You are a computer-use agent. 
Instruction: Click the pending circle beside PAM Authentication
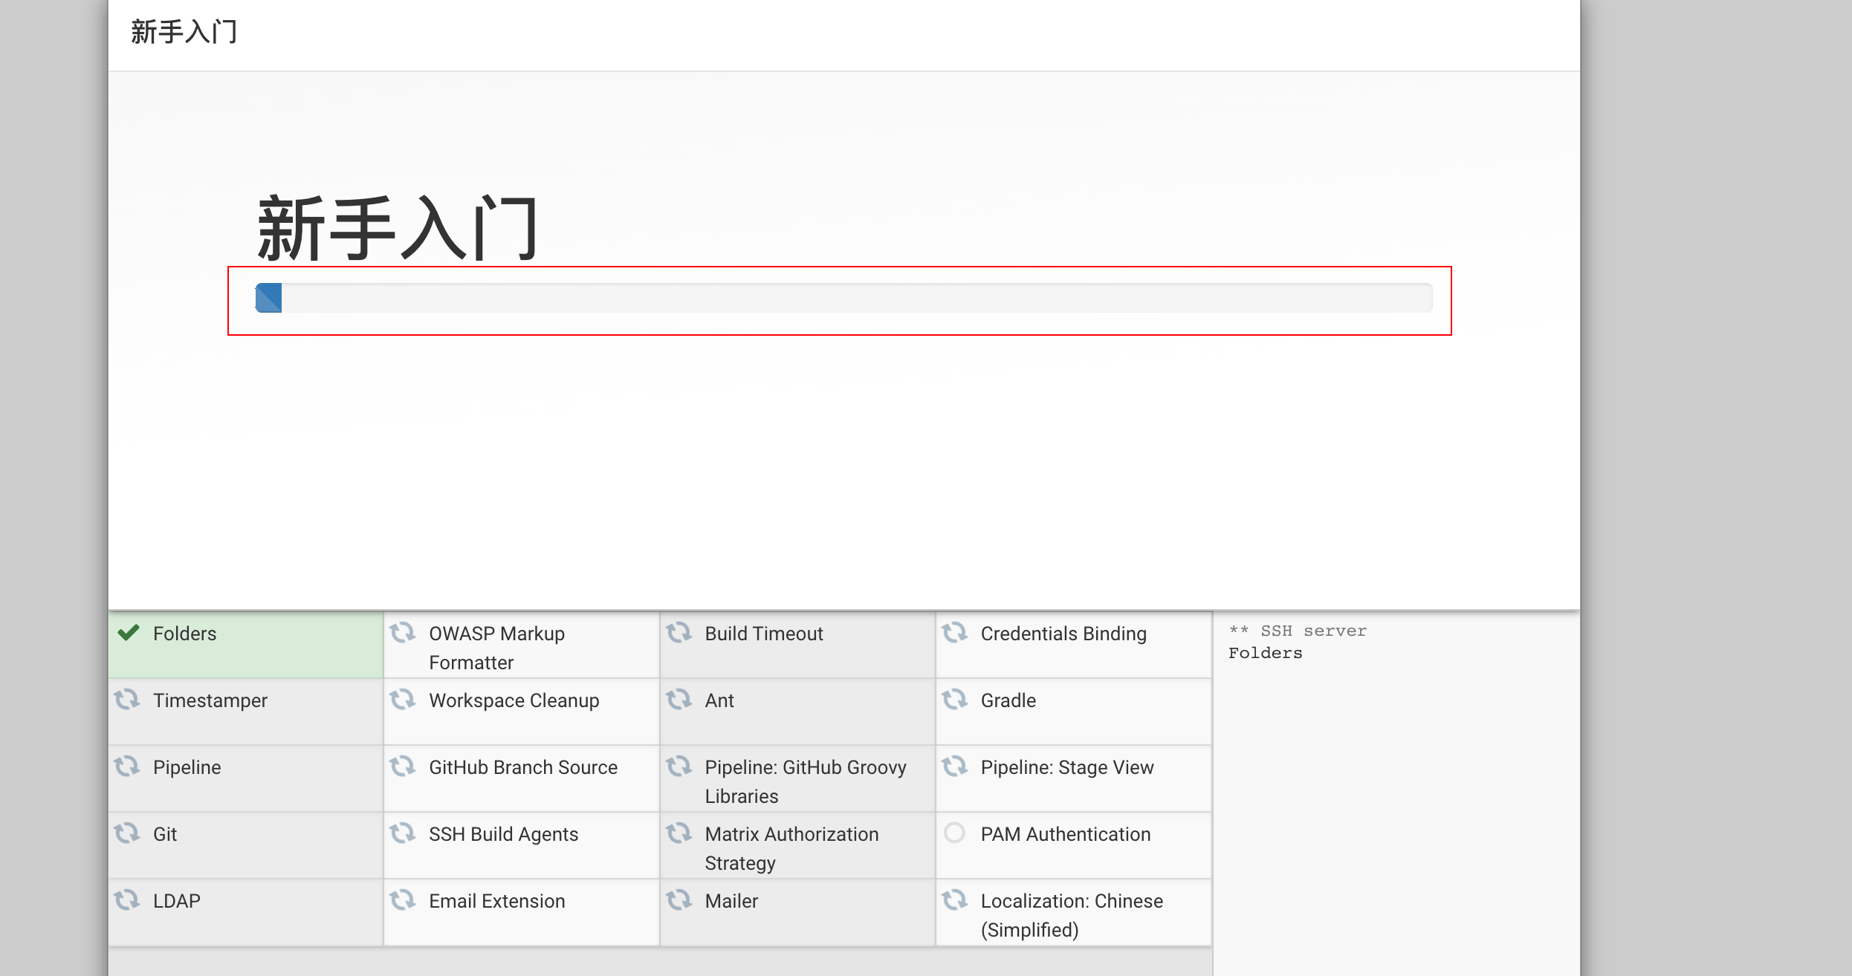955,833
